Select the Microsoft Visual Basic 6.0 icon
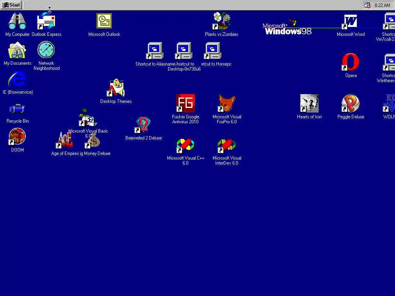 point(88,118)
